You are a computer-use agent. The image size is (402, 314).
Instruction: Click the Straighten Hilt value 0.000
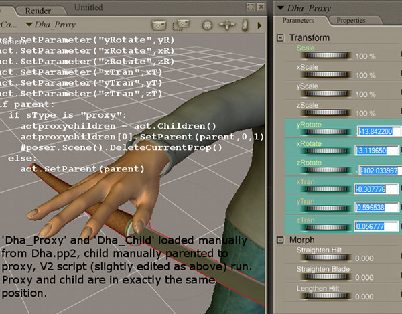(364, 258)
